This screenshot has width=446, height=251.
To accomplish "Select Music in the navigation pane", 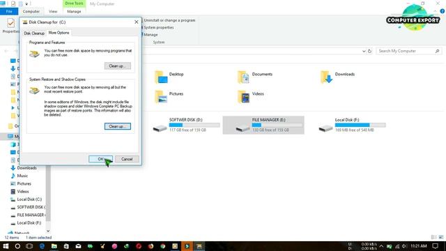I will click(22, 176).
